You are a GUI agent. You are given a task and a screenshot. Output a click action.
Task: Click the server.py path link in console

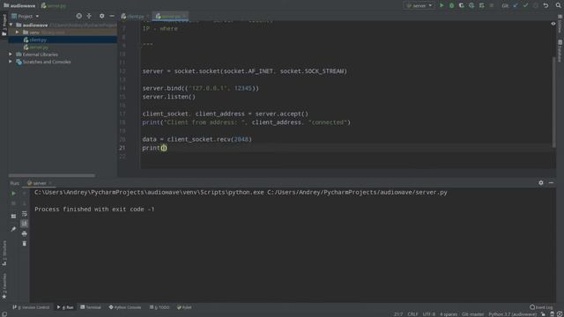357,193
